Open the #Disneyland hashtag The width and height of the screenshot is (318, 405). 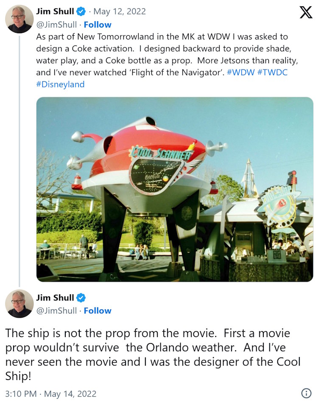tap(60, 84)
